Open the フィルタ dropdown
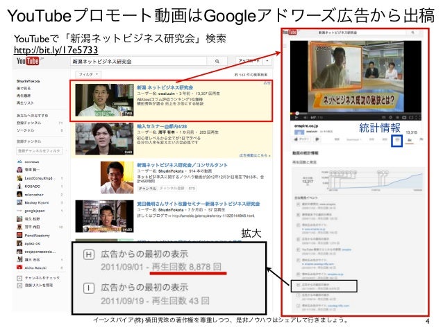This screenshot has width=443, height=332. (x=88, y=74)
